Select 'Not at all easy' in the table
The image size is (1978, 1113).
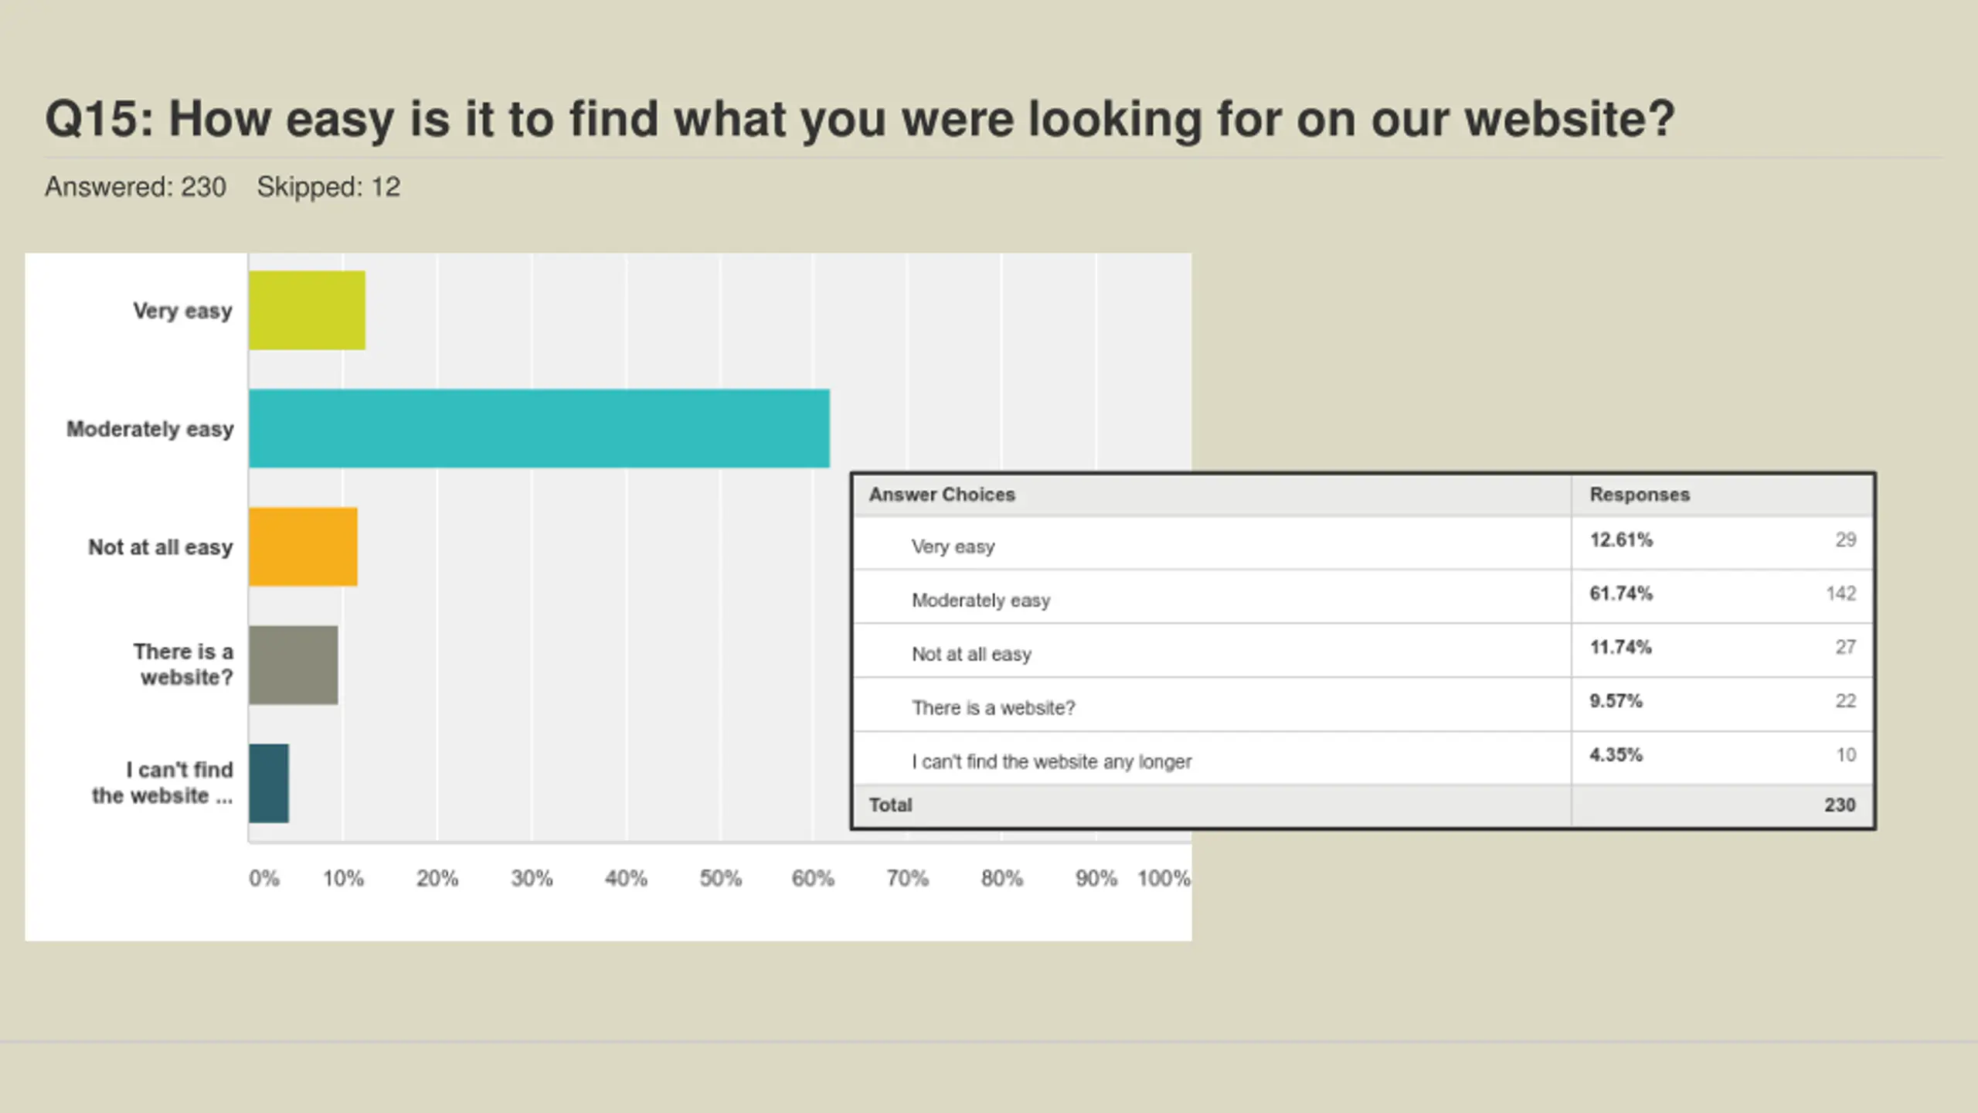(x=971, y=654)
